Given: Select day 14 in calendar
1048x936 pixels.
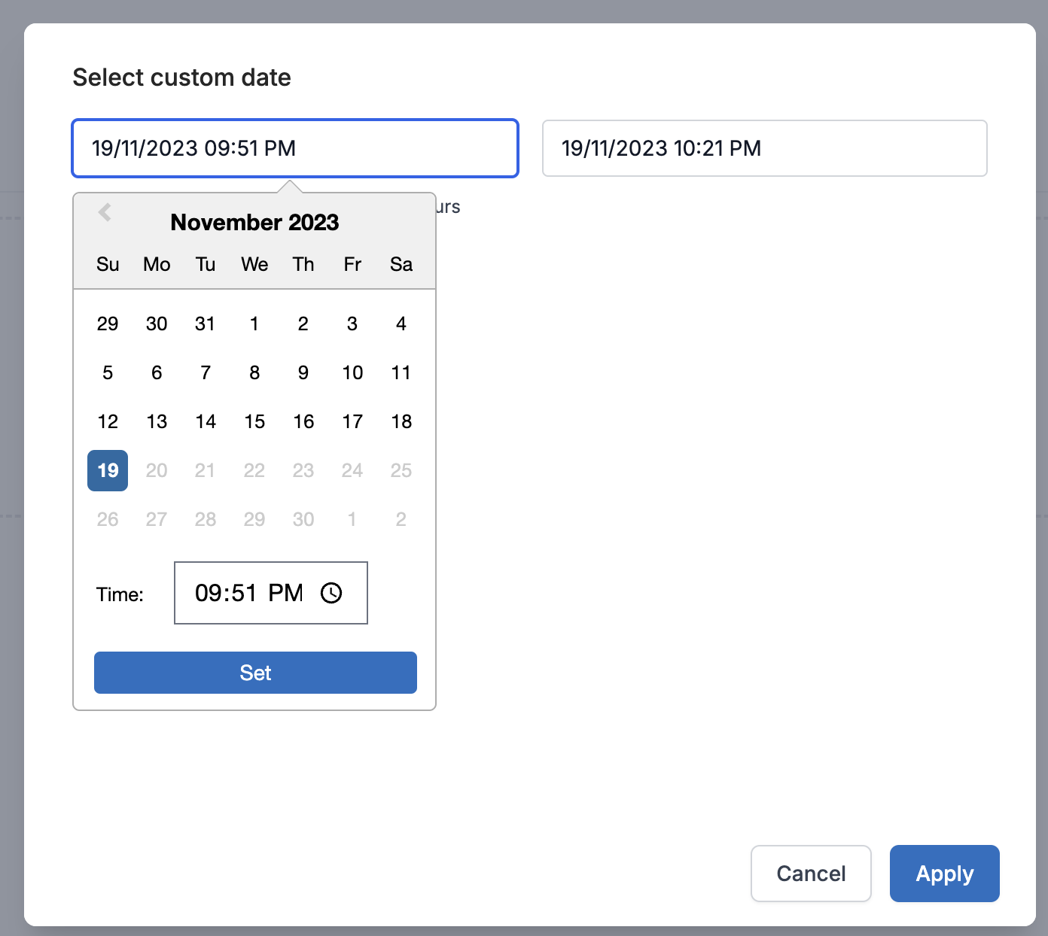Looking at the screenshot, I should 206,421.
